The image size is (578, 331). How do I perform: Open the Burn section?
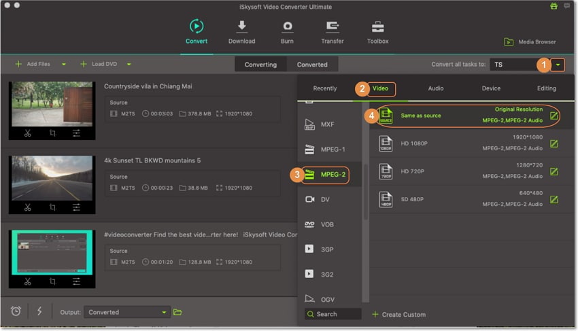(x=287, y=32)
